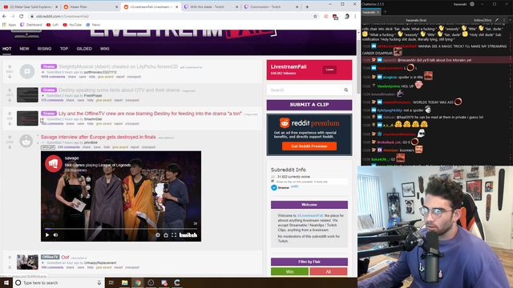Select the RISING sorting tab
Viewport: 513px width, 288px height.
tap(44, 49)
